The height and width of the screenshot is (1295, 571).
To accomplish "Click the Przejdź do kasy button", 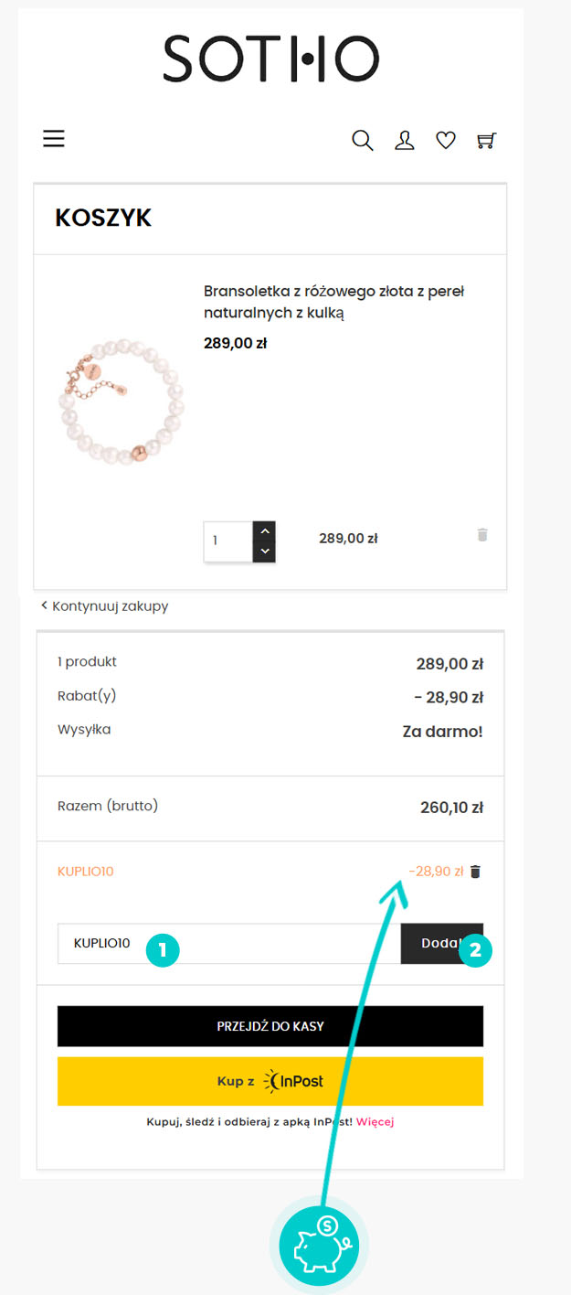I will coord(270,1026).
